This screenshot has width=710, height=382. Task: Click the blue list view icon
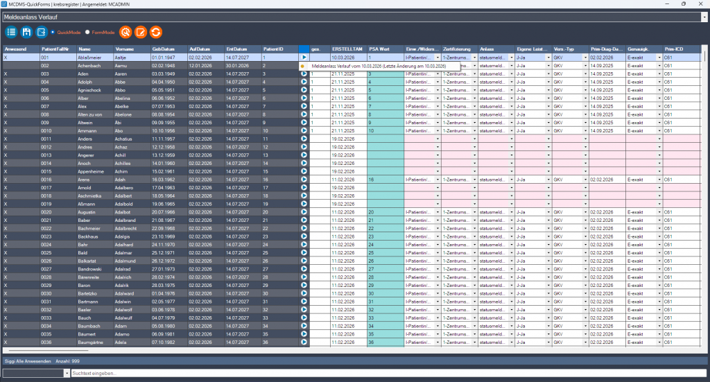click(11, 32)
